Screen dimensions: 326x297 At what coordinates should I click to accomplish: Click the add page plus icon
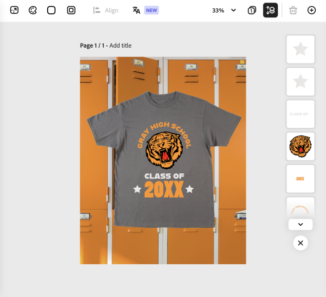click(x=312, y=10)
